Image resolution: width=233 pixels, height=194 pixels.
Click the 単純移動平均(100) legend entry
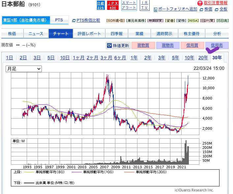(x=93, y=172)
